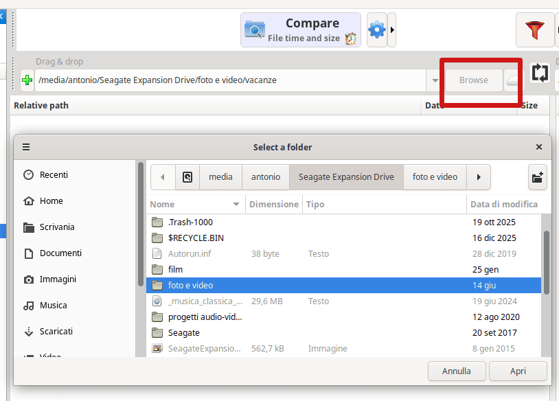559x401 pixels.
Task: Click the film folder icon
Action: point(157,269)
